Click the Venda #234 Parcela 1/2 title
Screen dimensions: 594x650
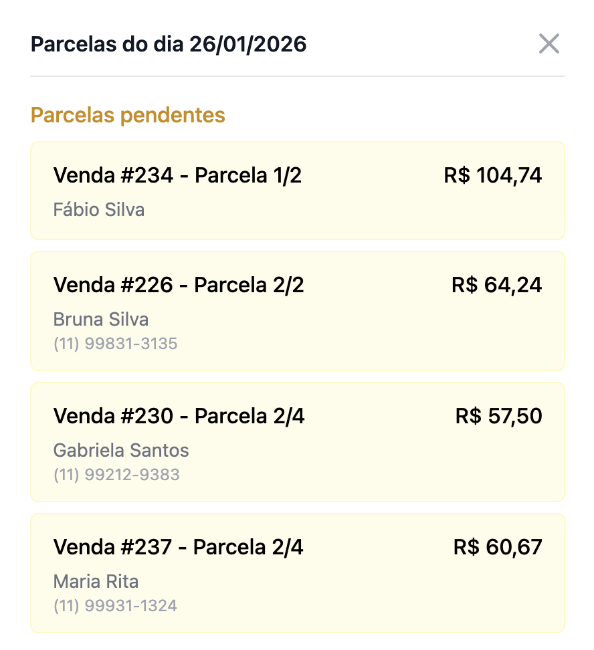tap(177, 176)
